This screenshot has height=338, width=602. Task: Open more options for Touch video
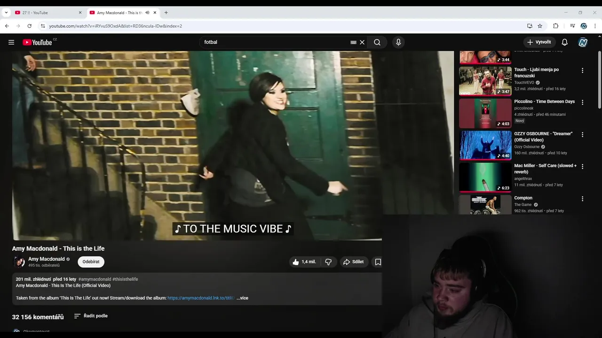tap(582, 70)
